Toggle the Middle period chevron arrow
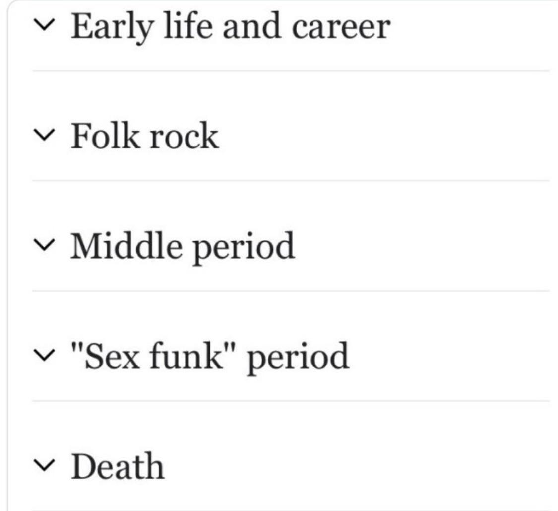 (x=44, y=245)
